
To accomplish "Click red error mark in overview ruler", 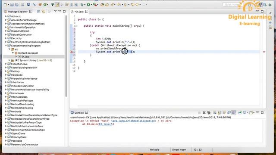I will coord(264,52).
